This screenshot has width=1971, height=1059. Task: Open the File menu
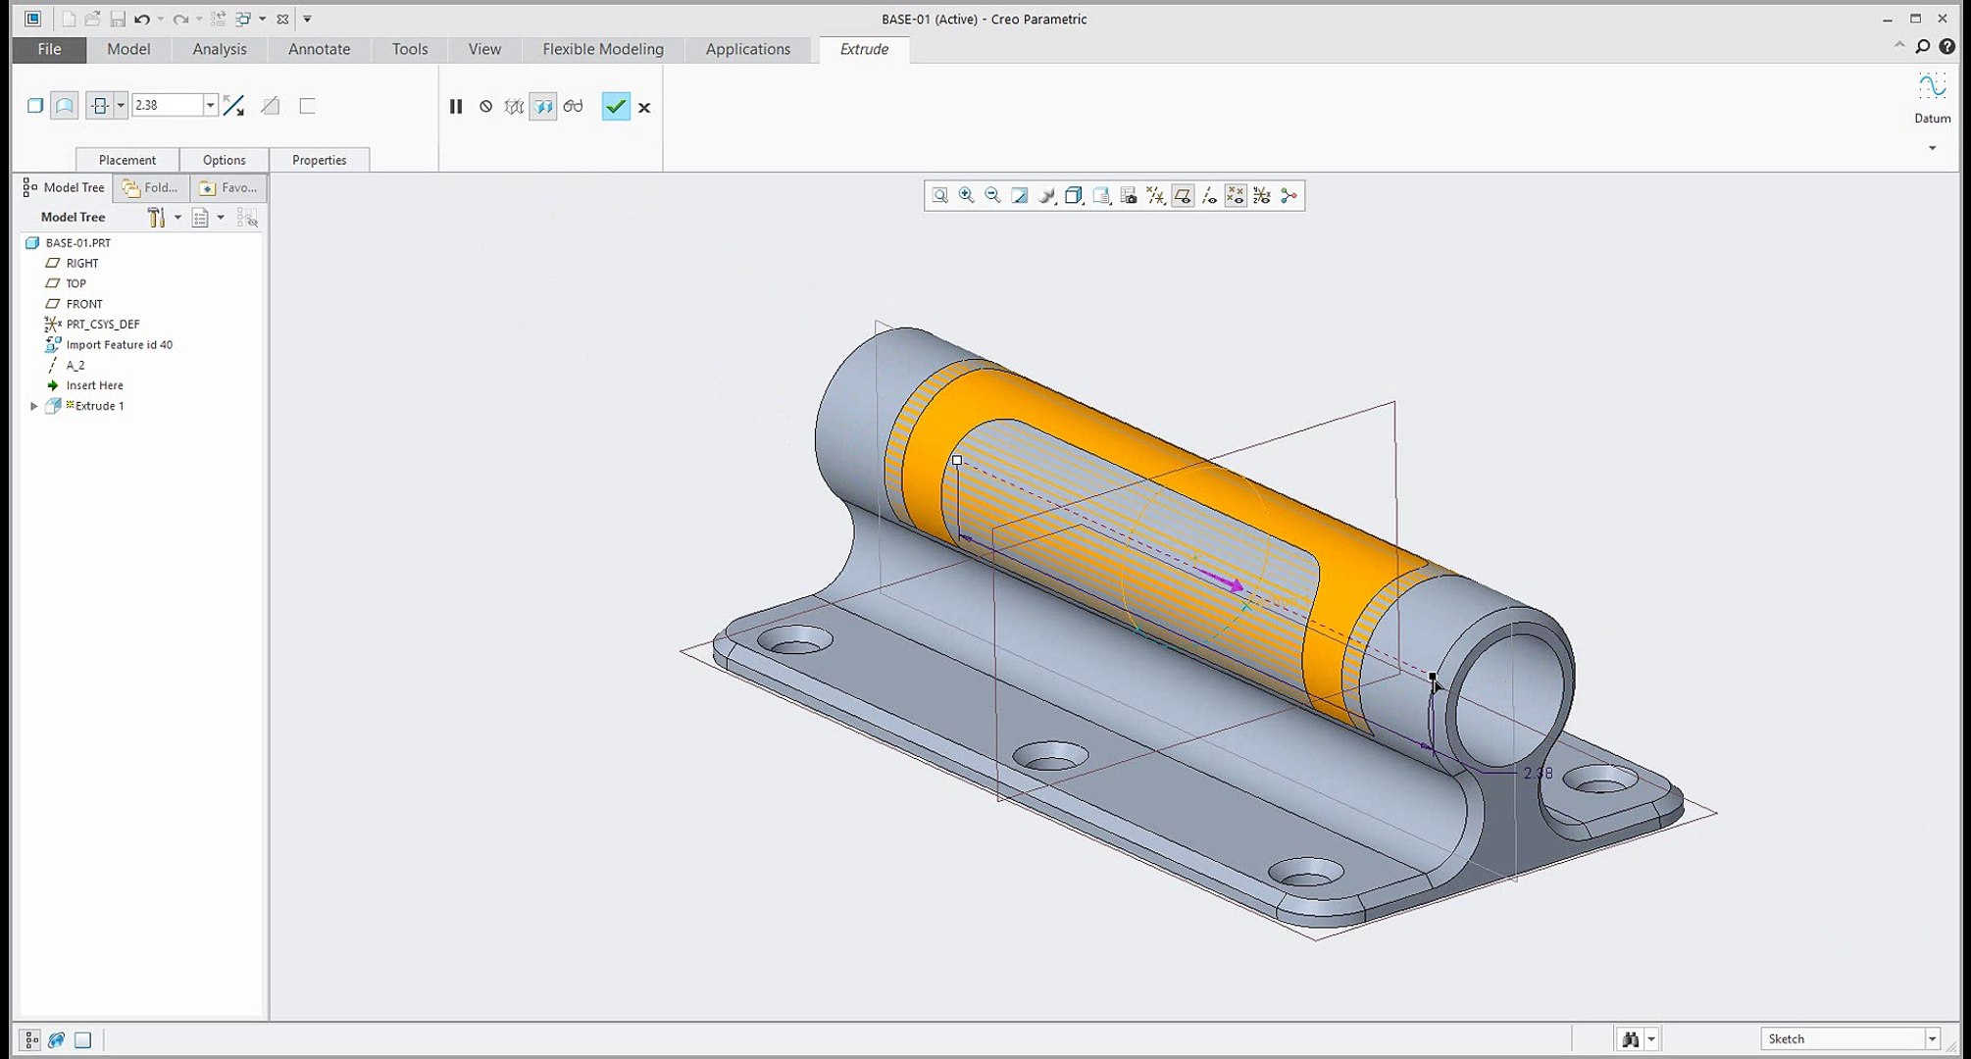pyautogui.click(x=49, y=49)
